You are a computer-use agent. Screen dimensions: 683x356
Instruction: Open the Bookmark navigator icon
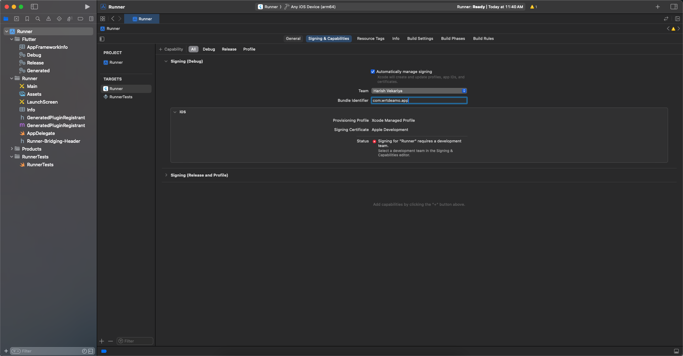(x=27, y=19)
